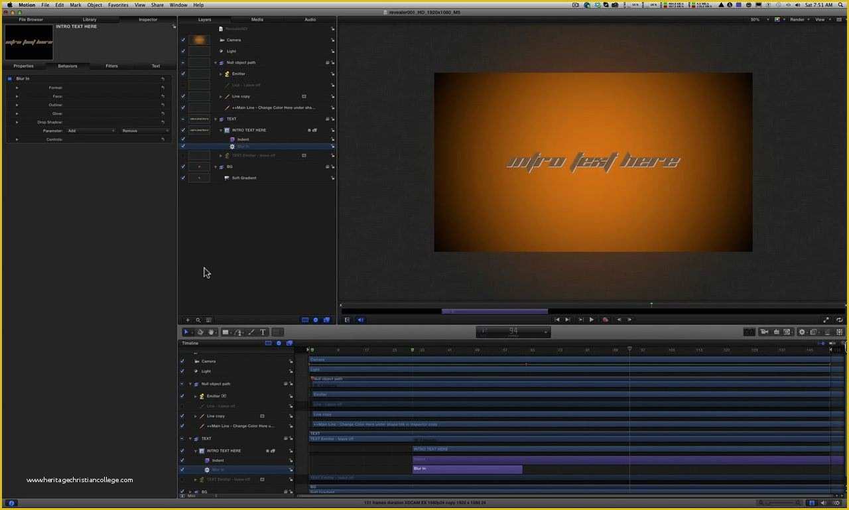Expand the Format parameter group

pyautogui.click(x=17, y=88)
